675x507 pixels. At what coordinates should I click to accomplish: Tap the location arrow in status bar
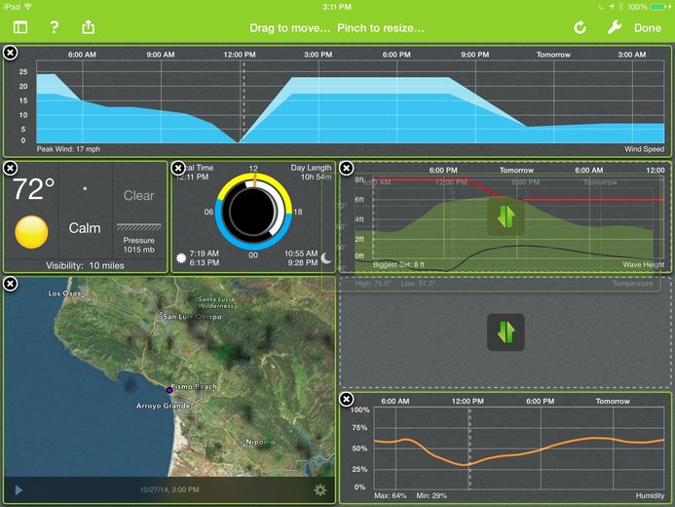pos(612,7)
